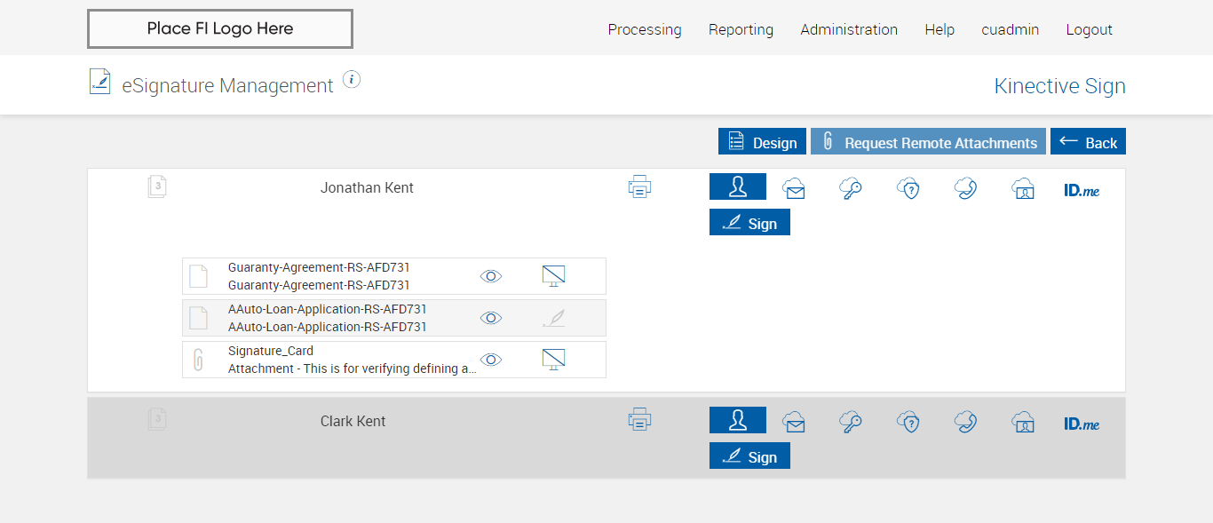Select email authentication icon for Jonathan Kent

794,188
